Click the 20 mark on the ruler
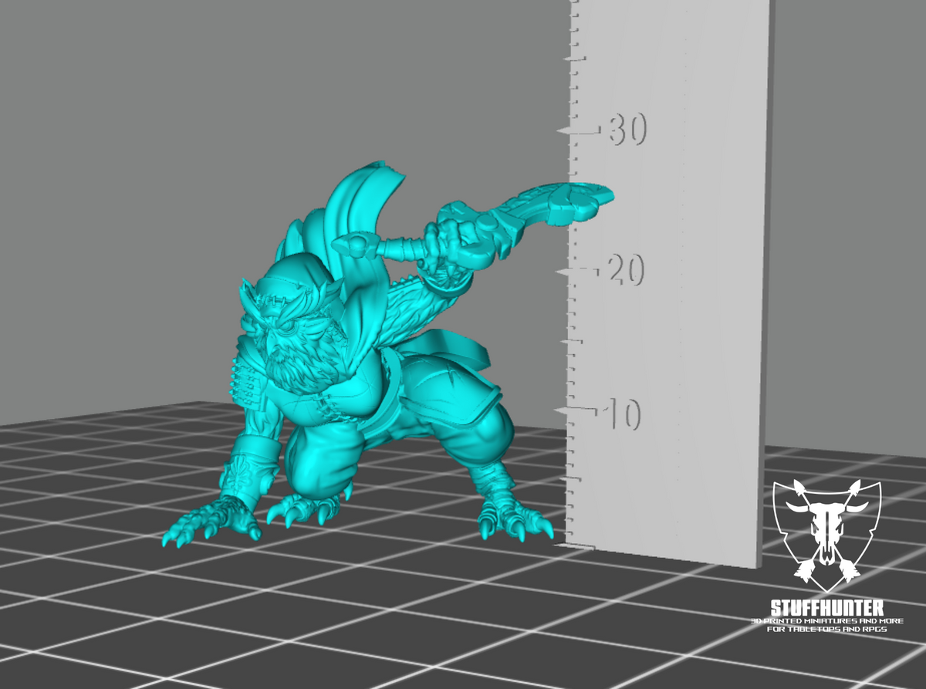Screen dimensions: 926x689 627,269
